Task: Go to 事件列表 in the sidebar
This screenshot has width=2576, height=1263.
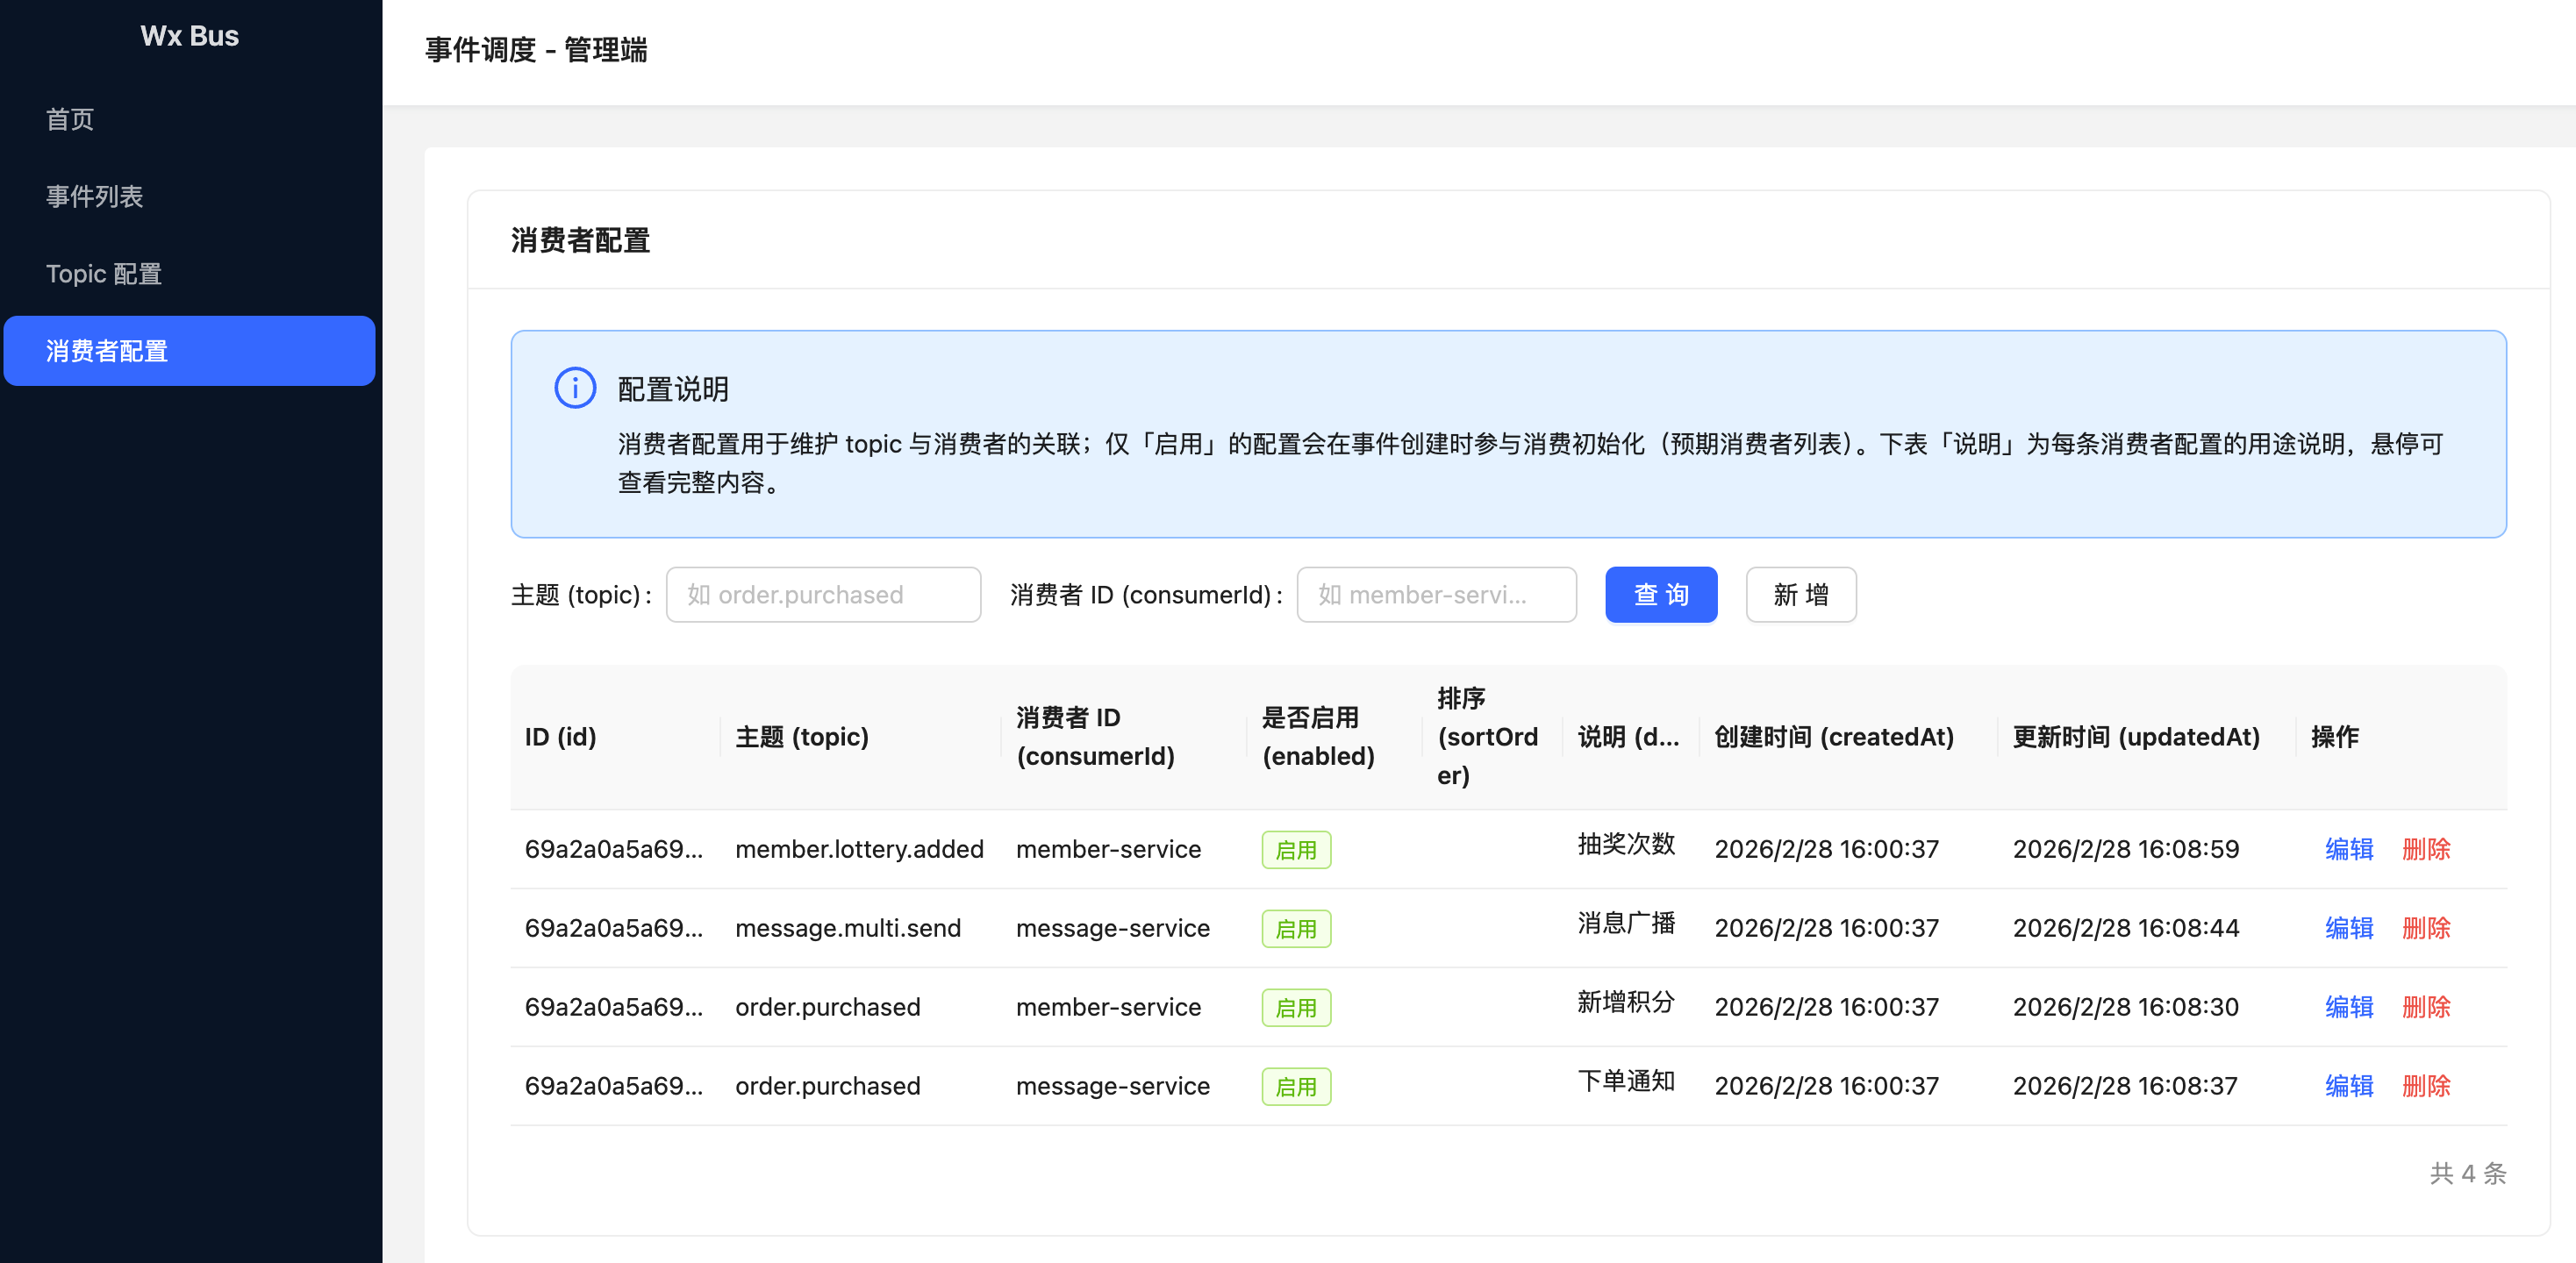Action: click(x=94, y=196)
